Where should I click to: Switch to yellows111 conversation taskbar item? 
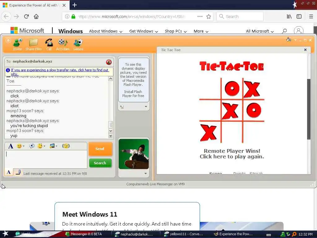pyautogui.click(x=184, y=234)
